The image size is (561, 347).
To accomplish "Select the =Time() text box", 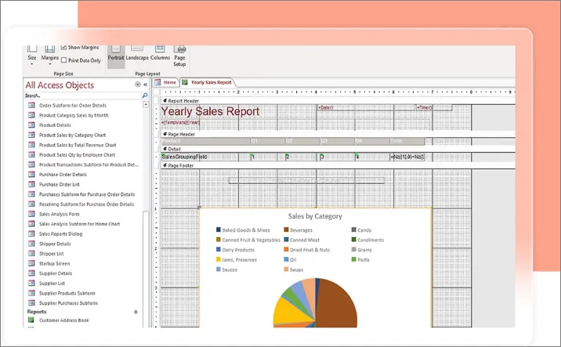I will 434,107.
